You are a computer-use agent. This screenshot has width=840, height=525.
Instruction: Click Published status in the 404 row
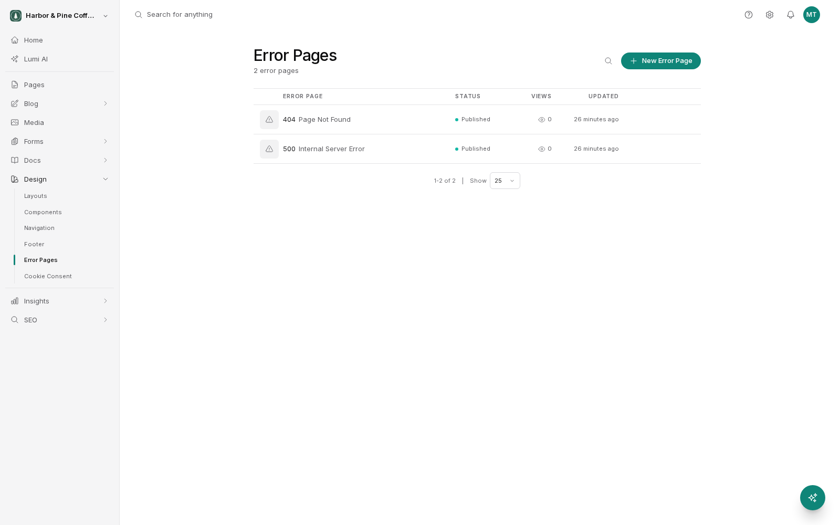[x=472, y=120]
